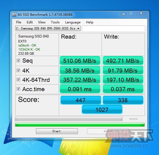Select the Seq write result 492.71 MB/s
The width and height of the screenshot is (159, 155).
tap(123, 61)
